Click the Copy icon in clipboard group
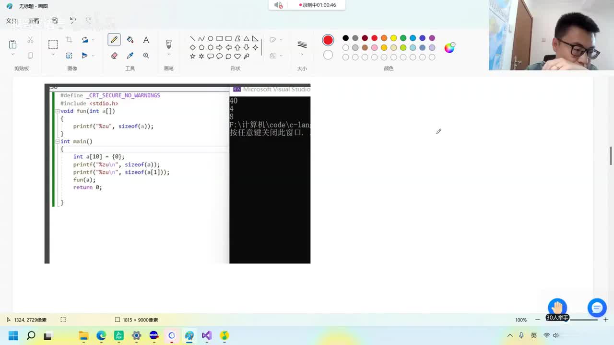This screenshot has height=345, width=614. point(30,56)
